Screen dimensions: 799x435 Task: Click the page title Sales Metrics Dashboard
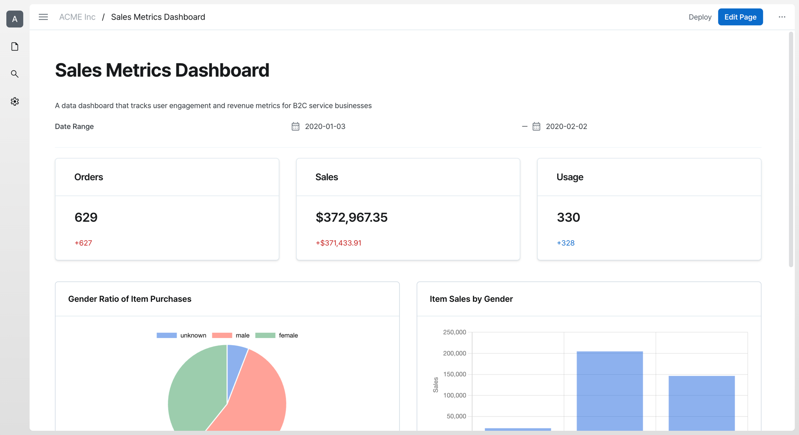[x=162, y=70]
